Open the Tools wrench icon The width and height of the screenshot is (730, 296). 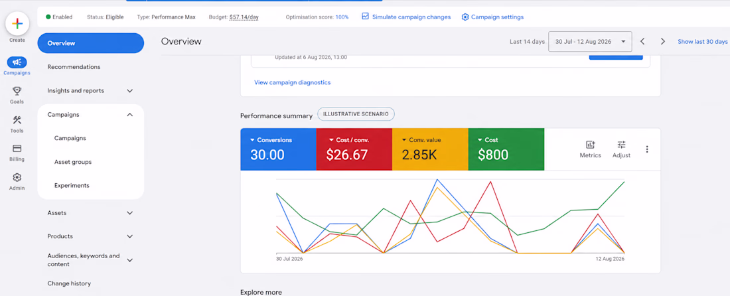(17, 119)
